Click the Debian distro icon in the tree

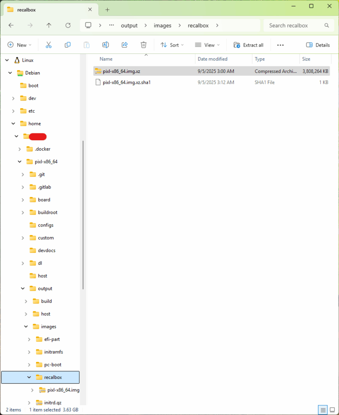pyautogui.click(x=20, y=73)
